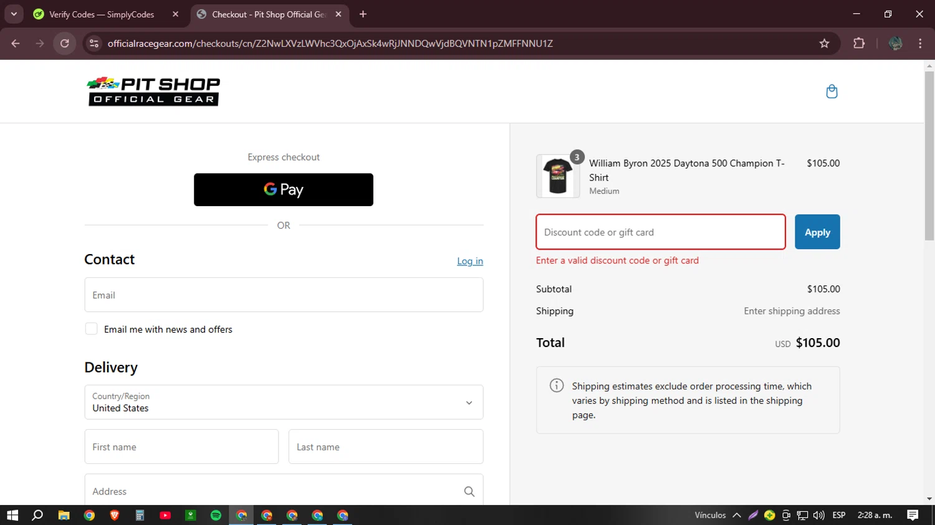The image size is (935, 525).
Task: View site information icon in address bar
Action: [94, 43]
